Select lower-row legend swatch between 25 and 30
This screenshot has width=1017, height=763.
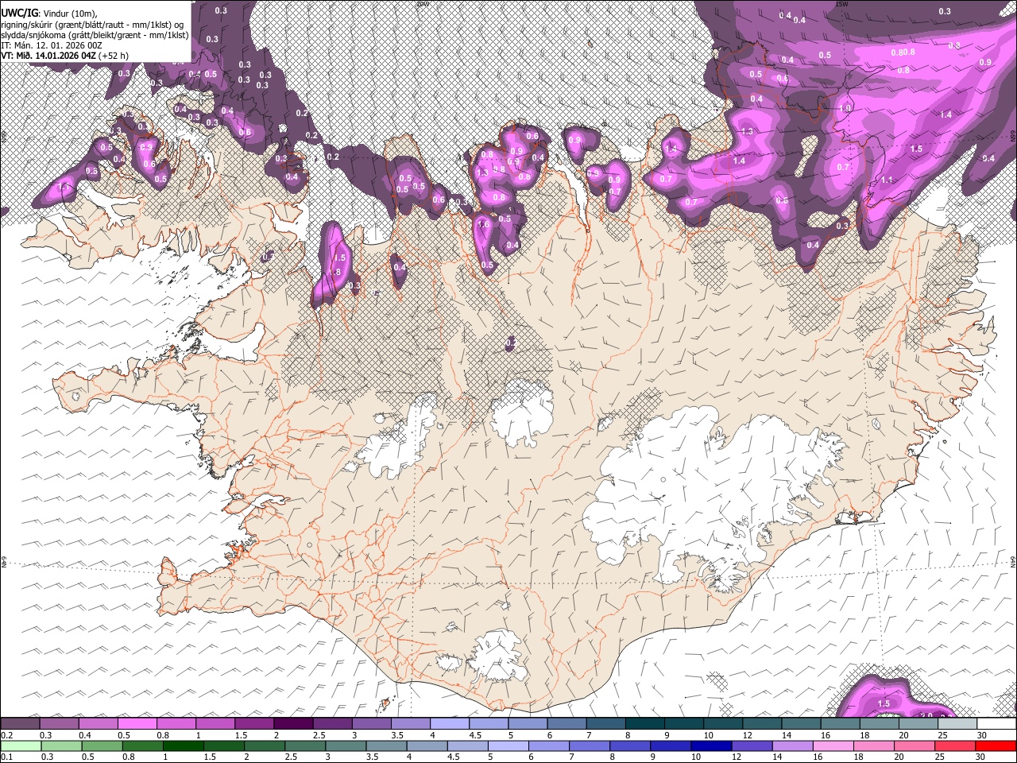(955, 746)
